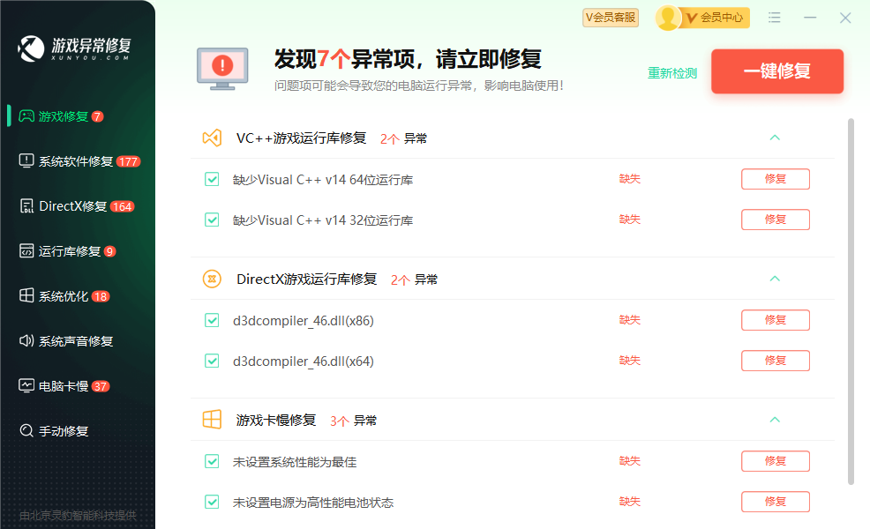This screenshot has width=870, height=529.
Task: Click the 手动修复 magnifier icon in sidebar
Action: [x=26, y=431]
